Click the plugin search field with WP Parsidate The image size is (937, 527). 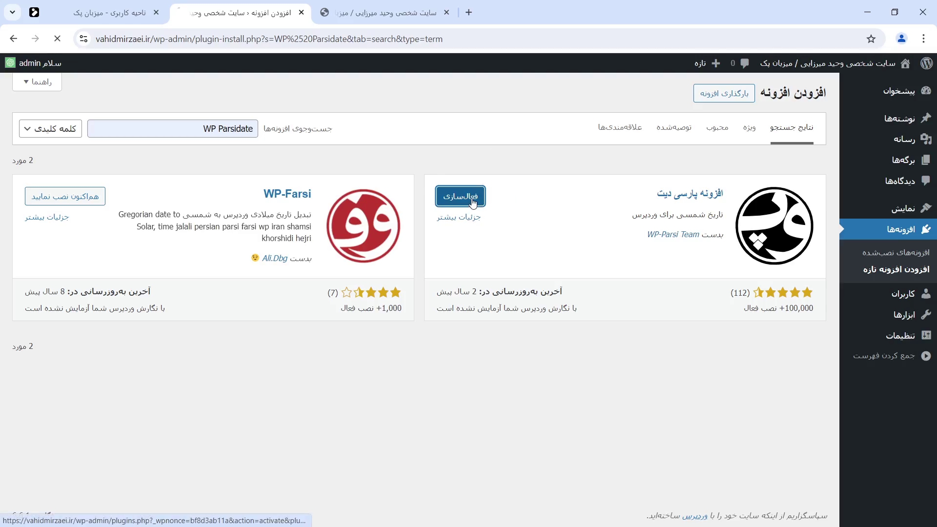pyautogui.click(x=173, y=129)
